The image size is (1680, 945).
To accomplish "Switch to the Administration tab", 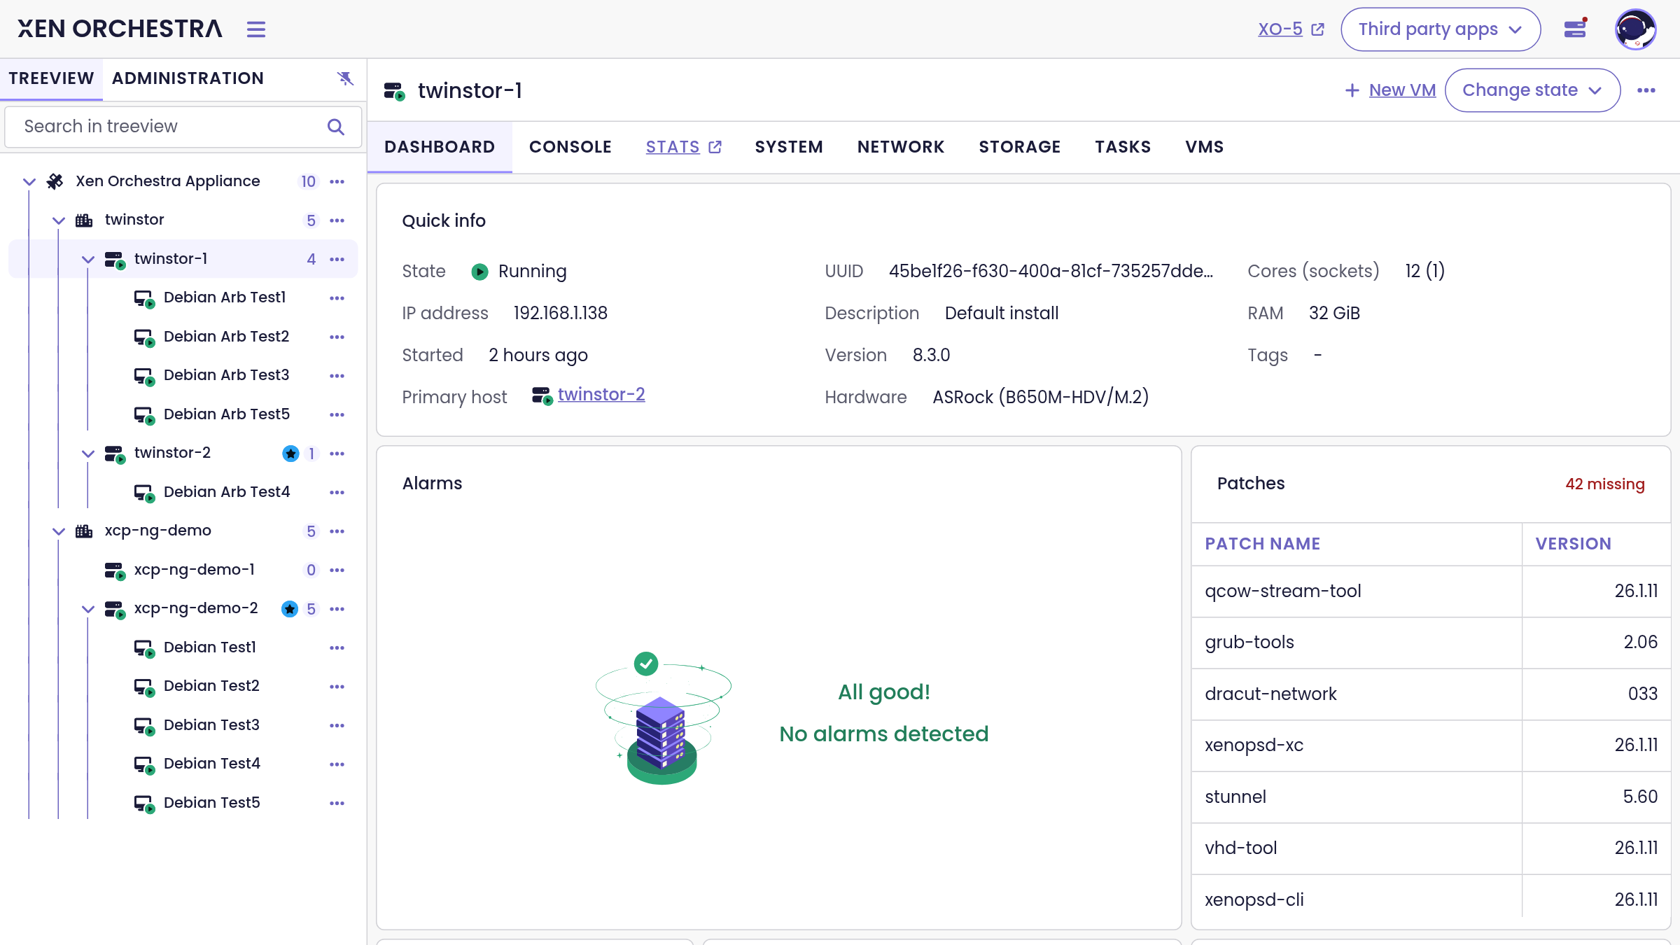I will [188, 78].
